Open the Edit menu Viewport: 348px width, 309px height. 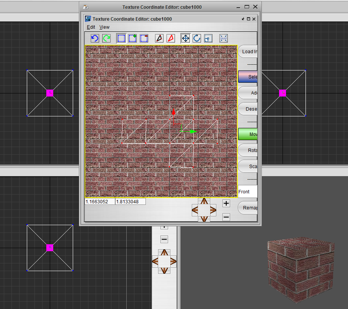tap(91, 27)
